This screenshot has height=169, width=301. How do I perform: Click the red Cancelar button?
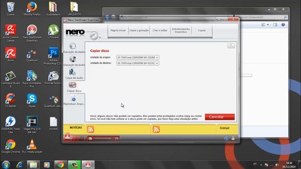pyautogui.click(x=220, y=117)
